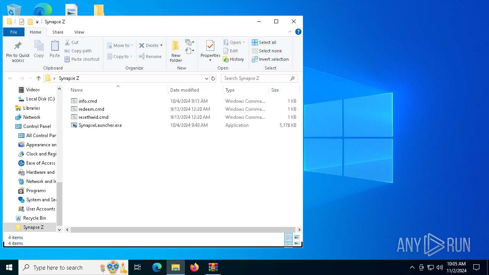
Task: Click the Cut scissors icon
Action: coord(67,42)
